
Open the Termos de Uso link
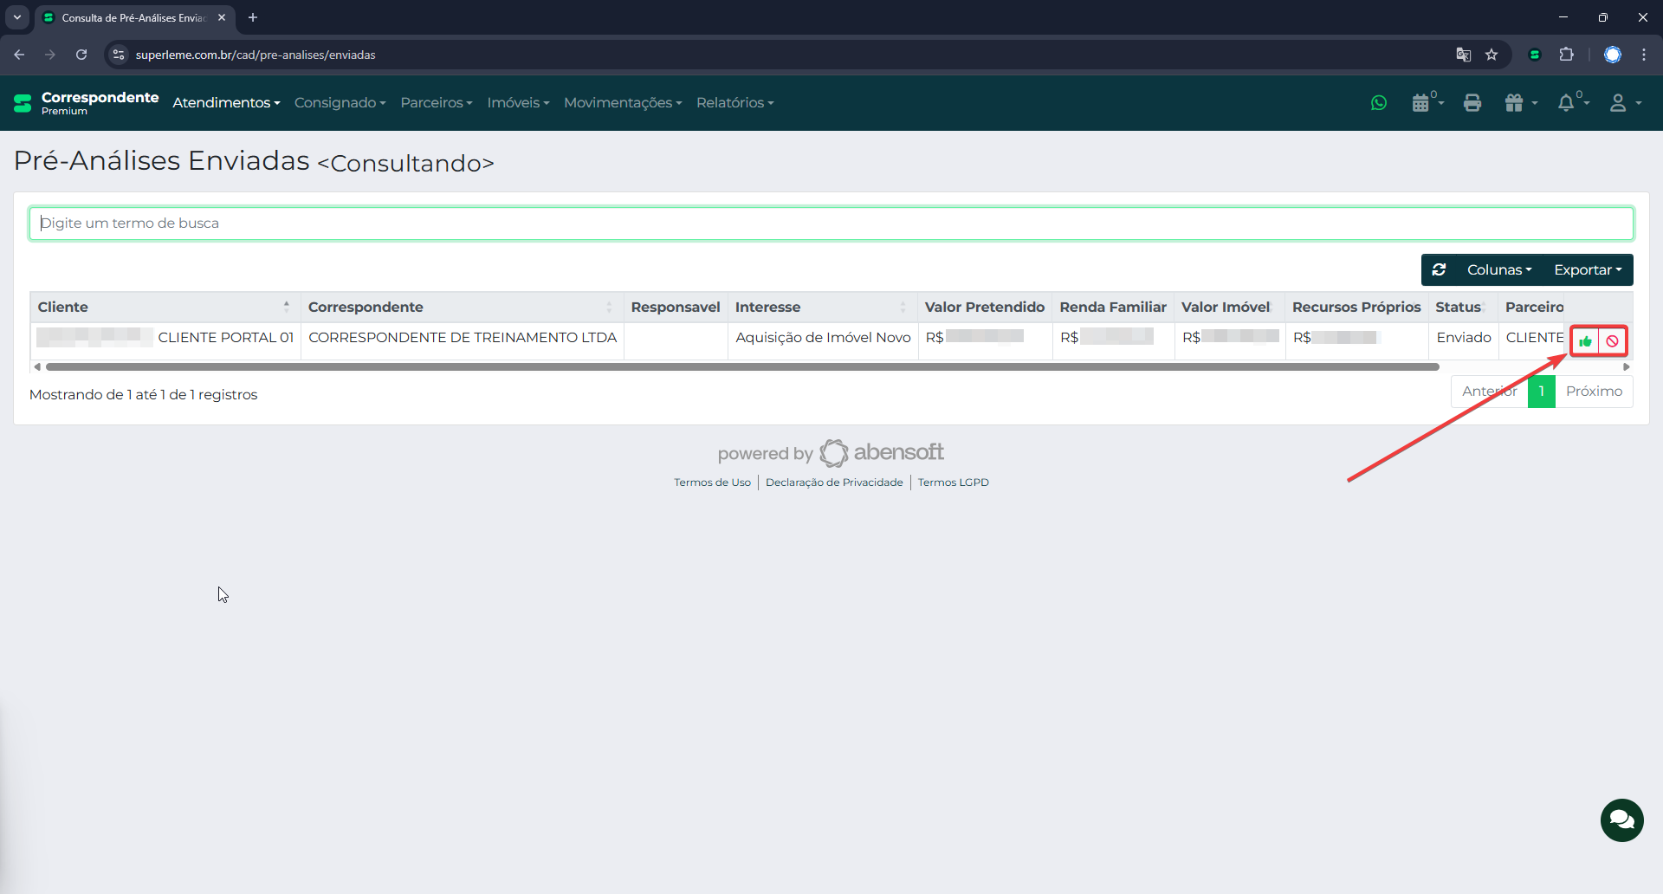coord(712,483)
